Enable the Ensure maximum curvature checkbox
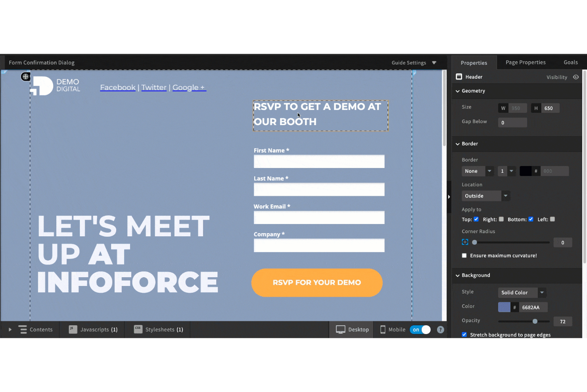Image resolution: width=587 pixels, height=392 pixels. [x=464, y=255]
